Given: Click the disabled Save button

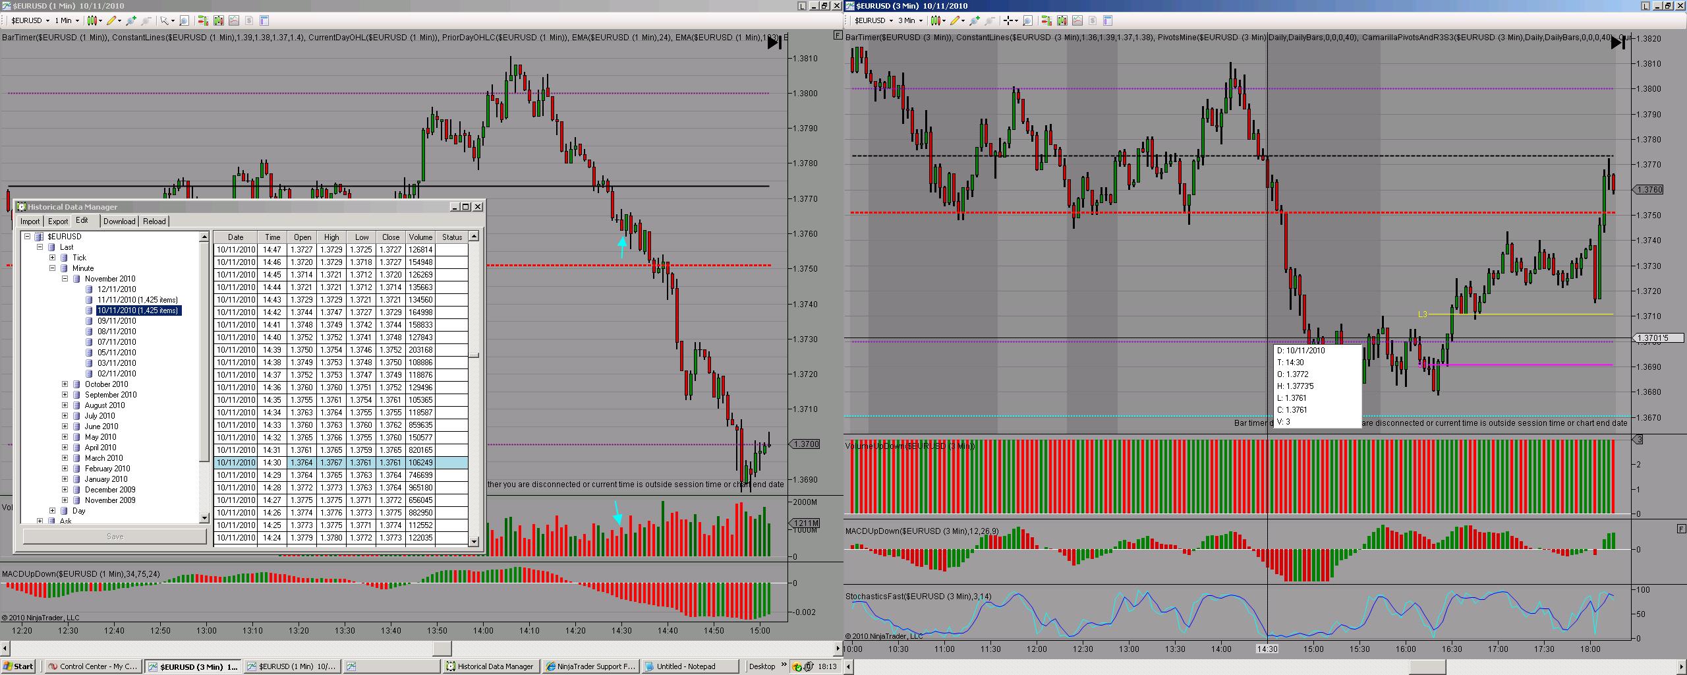Looking at the screenshot, I should [x=115, y=537].
